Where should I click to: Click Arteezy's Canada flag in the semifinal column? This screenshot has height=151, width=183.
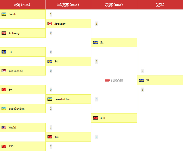point(50,24)
